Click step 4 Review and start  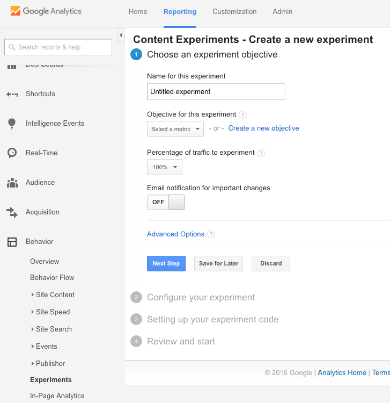point(181,342)
